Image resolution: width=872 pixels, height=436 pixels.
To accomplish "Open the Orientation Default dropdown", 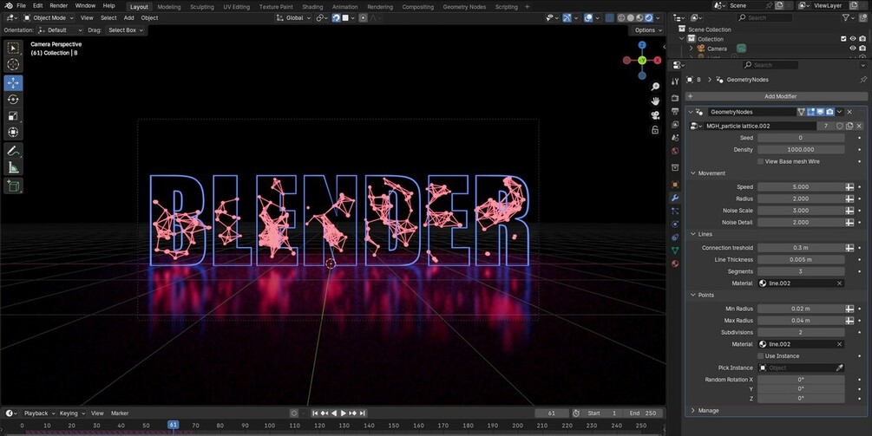I will [x=62, y=30].
